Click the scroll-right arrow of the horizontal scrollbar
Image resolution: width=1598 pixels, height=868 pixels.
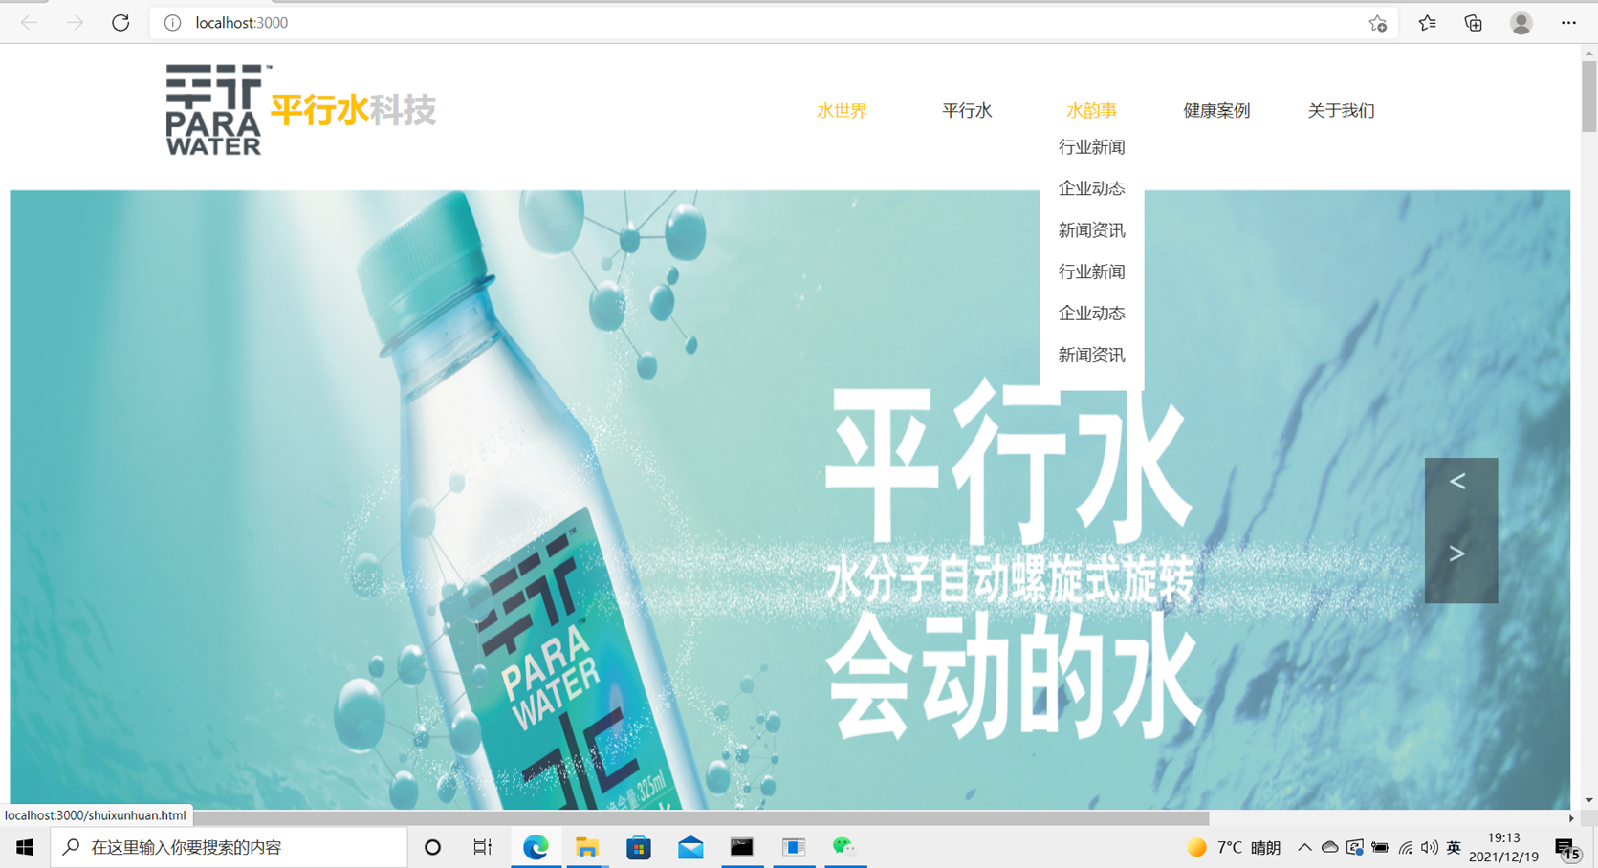(x=1571, y=818)
